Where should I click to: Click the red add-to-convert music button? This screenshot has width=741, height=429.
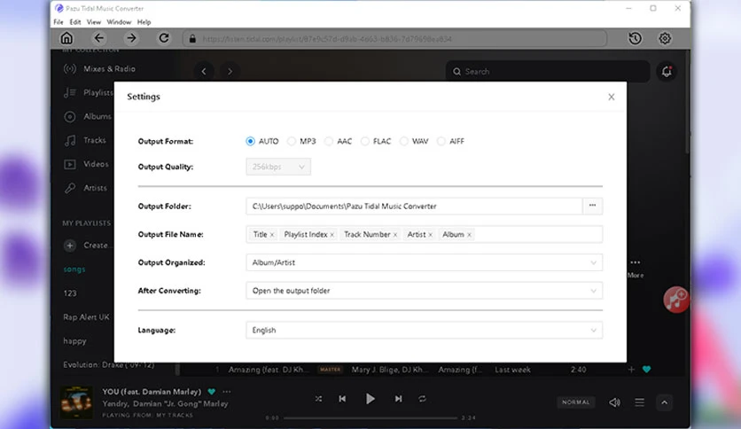675,300
